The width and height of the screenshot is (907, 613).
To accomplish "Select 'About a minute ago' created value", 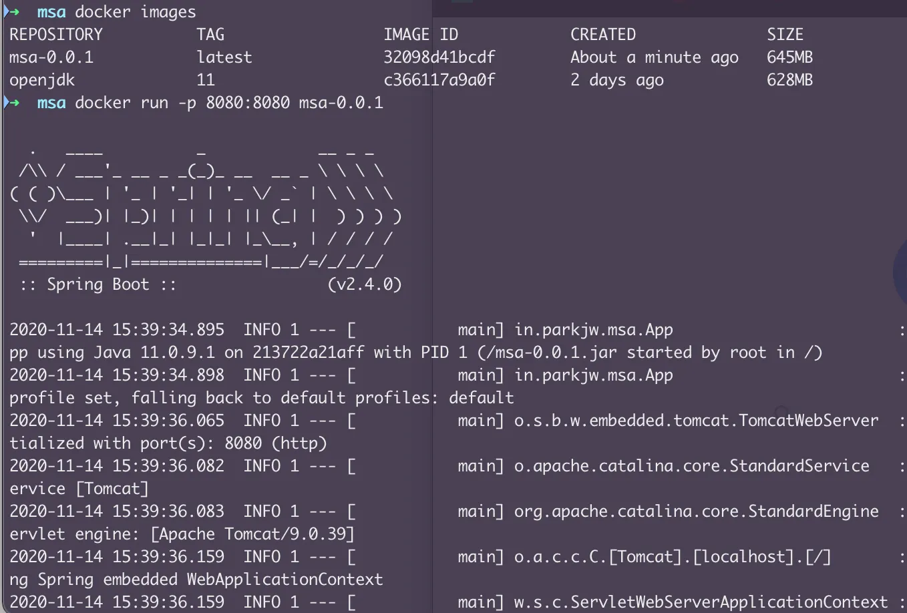I will point(655,57).
